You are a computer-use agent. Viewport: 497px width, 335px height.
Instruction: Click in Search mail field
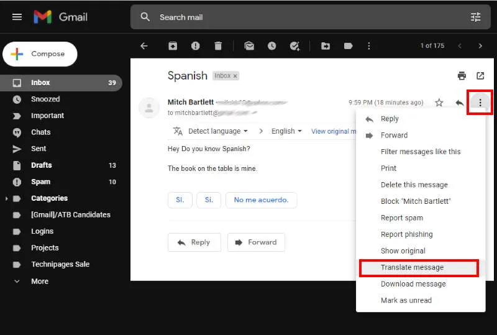(x=311, y=17)
